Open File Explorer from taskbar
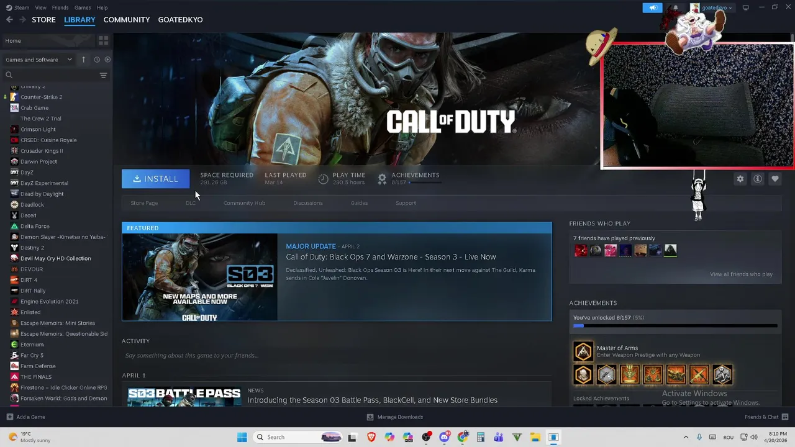 pyautogui.click(x=535, y=437)
